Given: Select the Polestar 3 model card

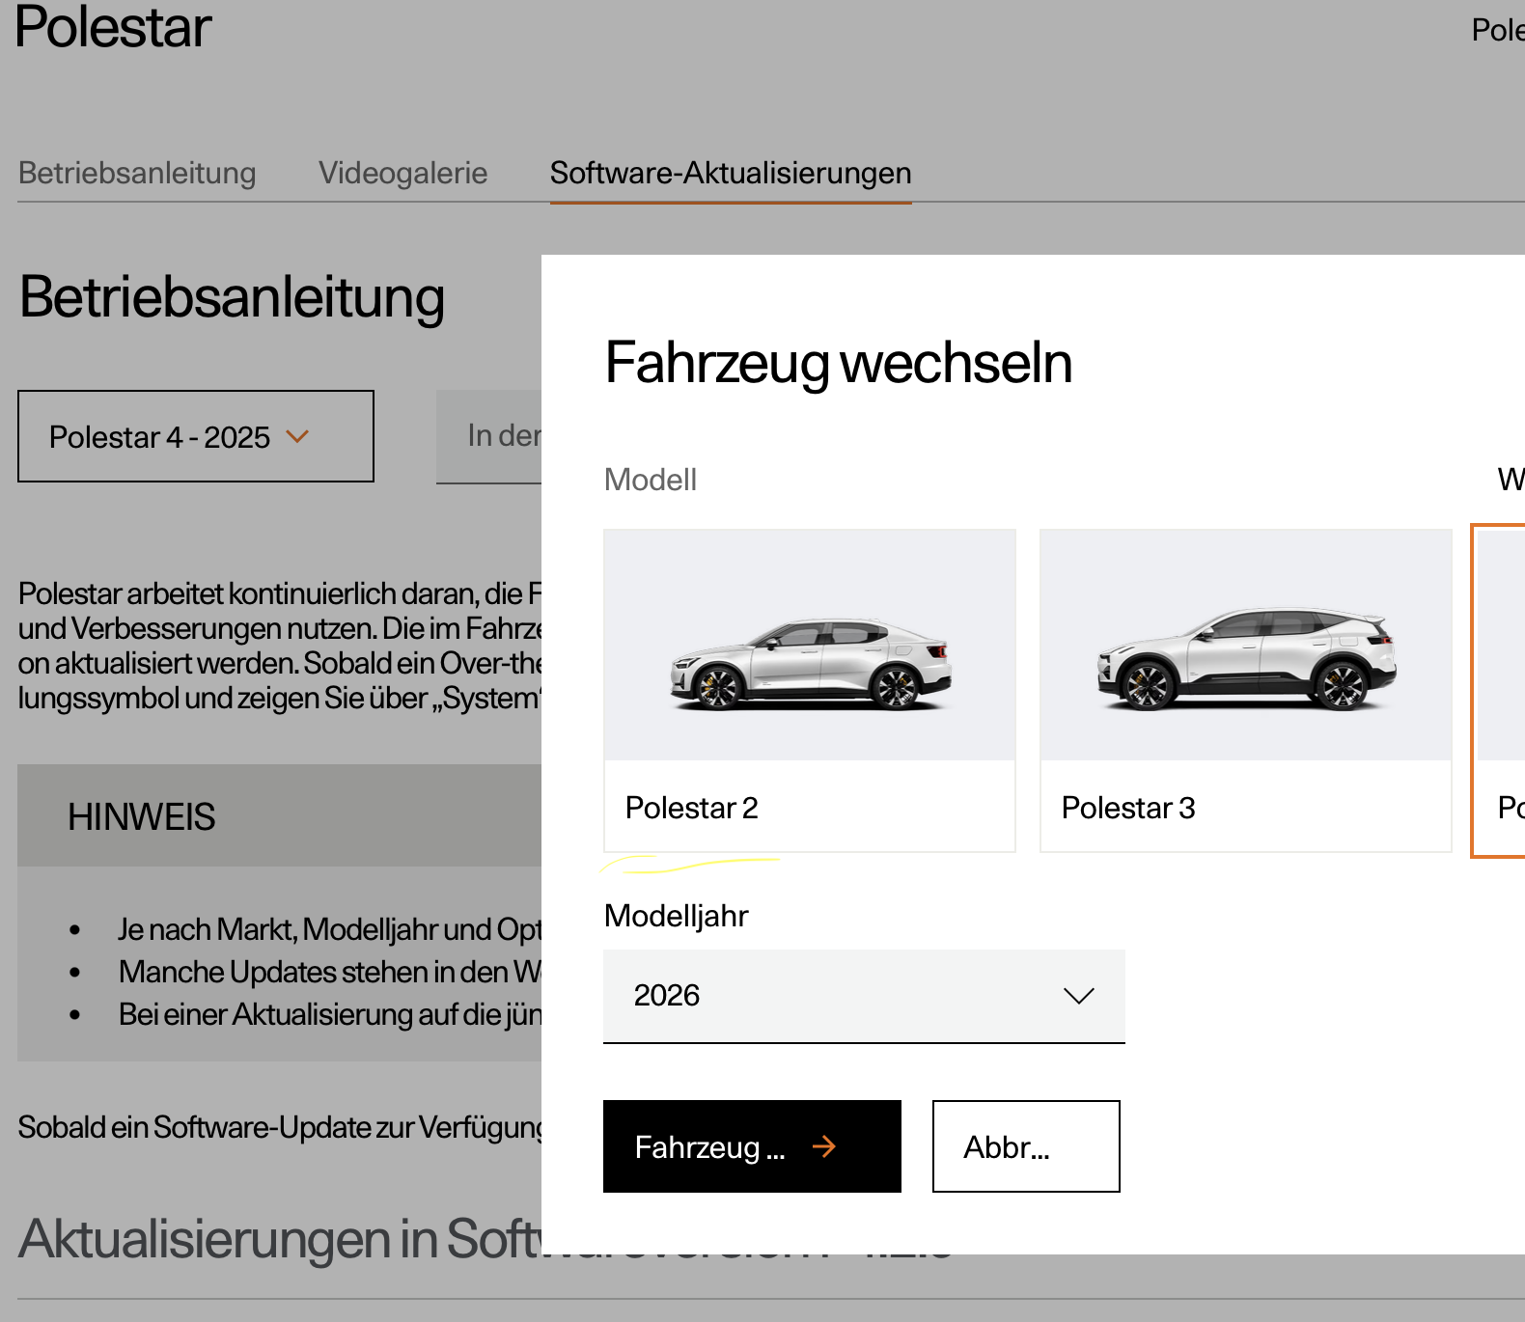Looking at the screenshot, I should point(1246,691).
